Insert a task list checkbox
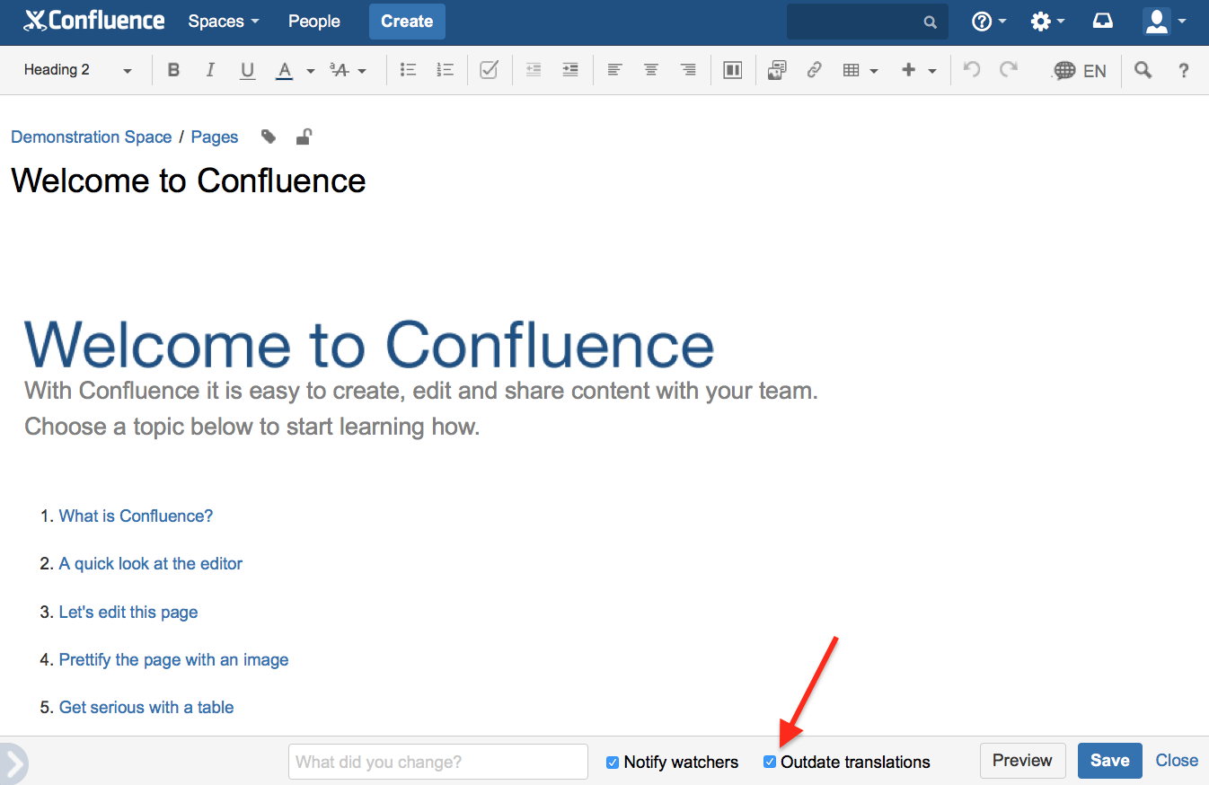This screenshot has width=1209, height=785. [x=489, y=70]
